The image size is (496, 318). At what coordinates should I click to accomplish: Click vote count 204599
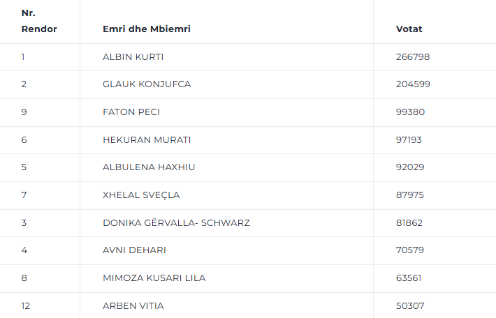coord(412,84)
